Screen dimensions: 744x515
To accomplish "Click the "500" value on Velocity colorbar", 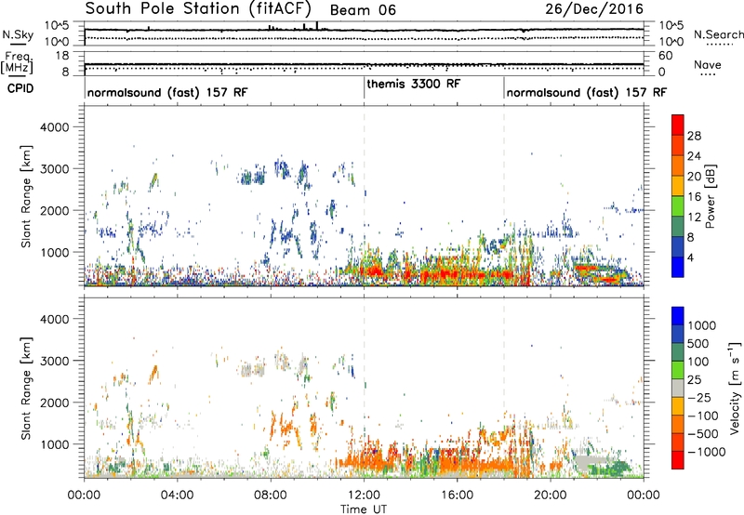I will pos(698,344).
